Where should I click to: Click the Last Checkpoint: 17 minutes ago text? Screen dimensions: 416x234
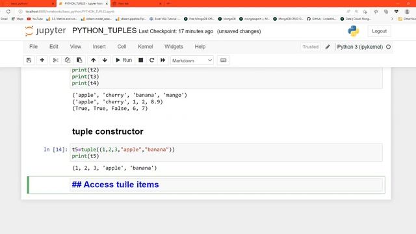tap(176, 31)
